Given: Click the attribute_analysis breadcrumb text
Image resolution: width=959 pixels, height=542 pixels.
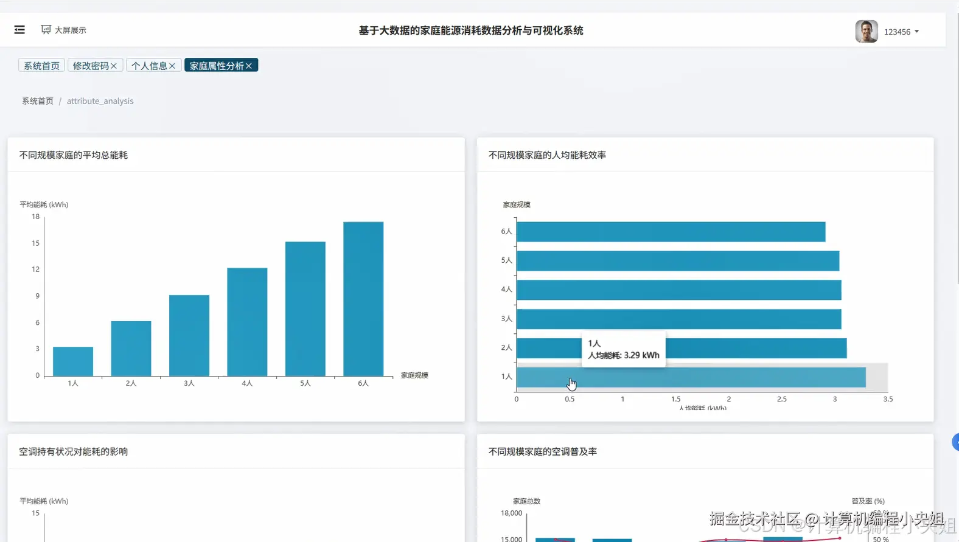Looking at the screenshot, I should pos(100,101).
